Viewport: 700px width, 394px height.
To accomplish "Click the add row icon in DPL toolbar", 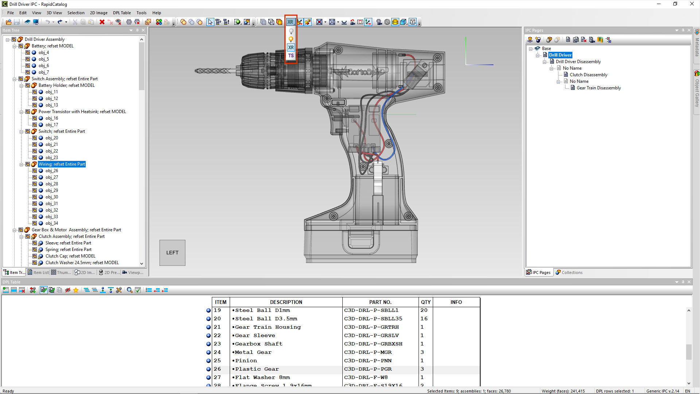I will click(x=6, y=290).
